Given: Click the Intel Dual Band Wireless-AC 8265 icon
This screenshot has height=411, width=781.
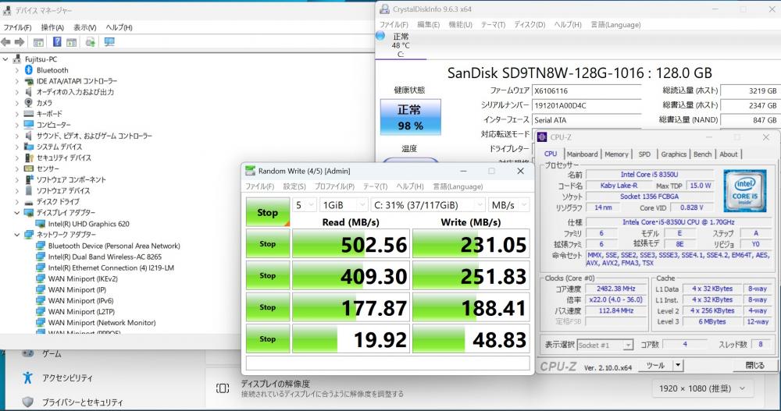Looking at the screenshot, I should pyautogui.click(x=41, y=257).
